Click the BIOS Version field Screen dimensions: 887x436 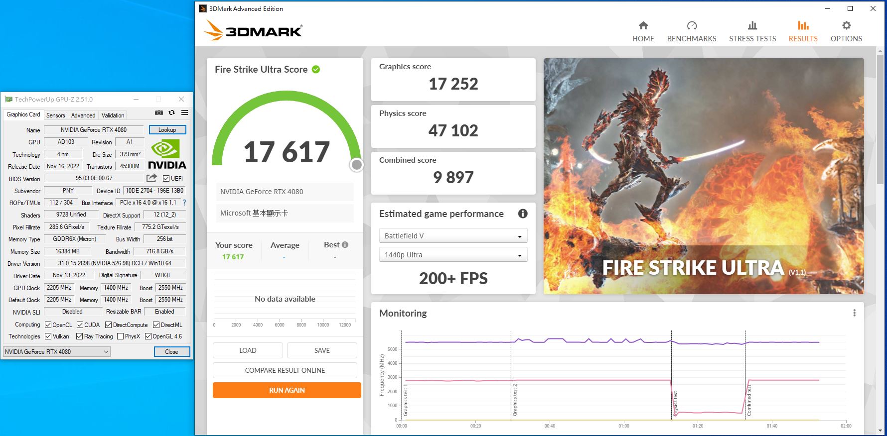click(94, 178)
